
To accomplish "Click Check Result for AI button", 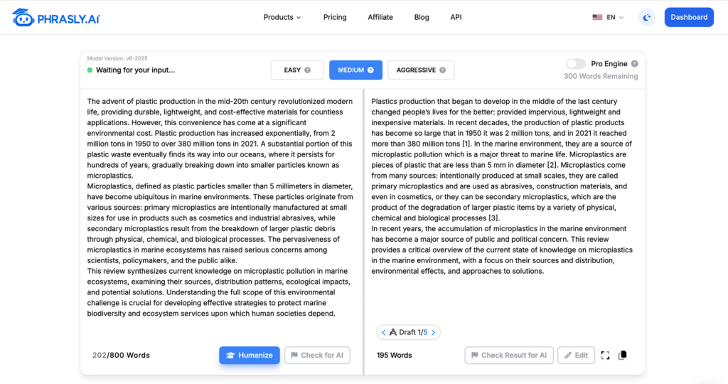I will pyautogui.click(x=509, y=356).
